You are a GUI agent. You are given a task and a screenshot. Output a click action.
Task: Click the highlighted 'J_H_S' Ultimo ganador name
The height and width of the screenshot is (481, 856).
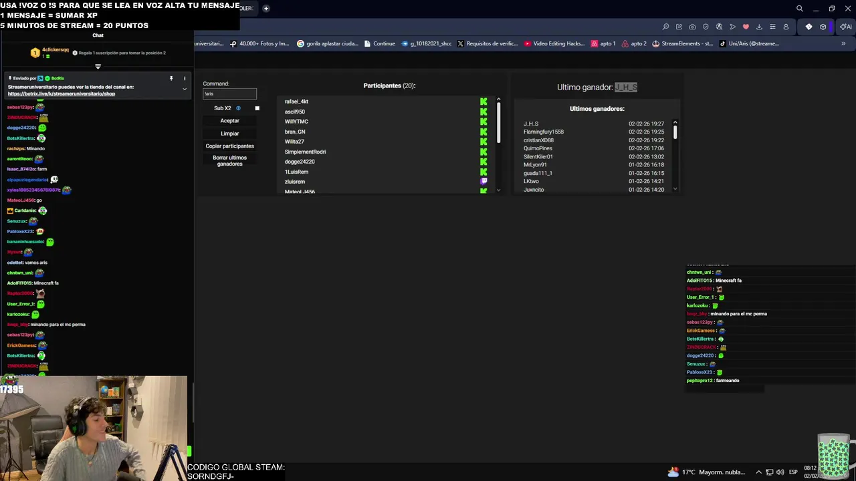pos(626,87)
